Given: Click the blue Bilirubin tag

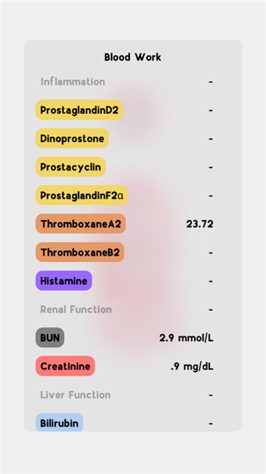Looking at the screenshot, I should point(59,423).
